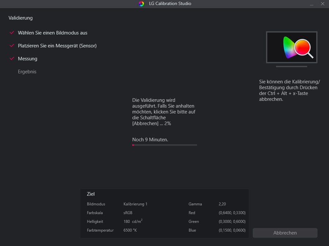This screenshot has width=329, height=246.
Task: Click the Ctrl + Alt + x-Taste hint text
Action: click(290, 90)
